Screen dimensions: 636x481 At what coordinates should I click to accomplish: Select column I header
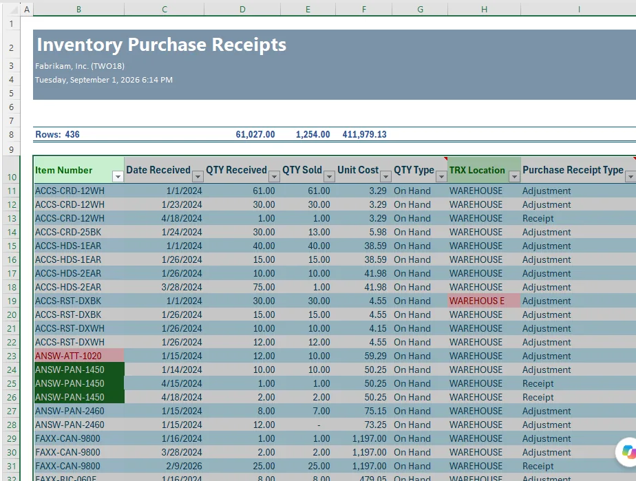(579, 10)
